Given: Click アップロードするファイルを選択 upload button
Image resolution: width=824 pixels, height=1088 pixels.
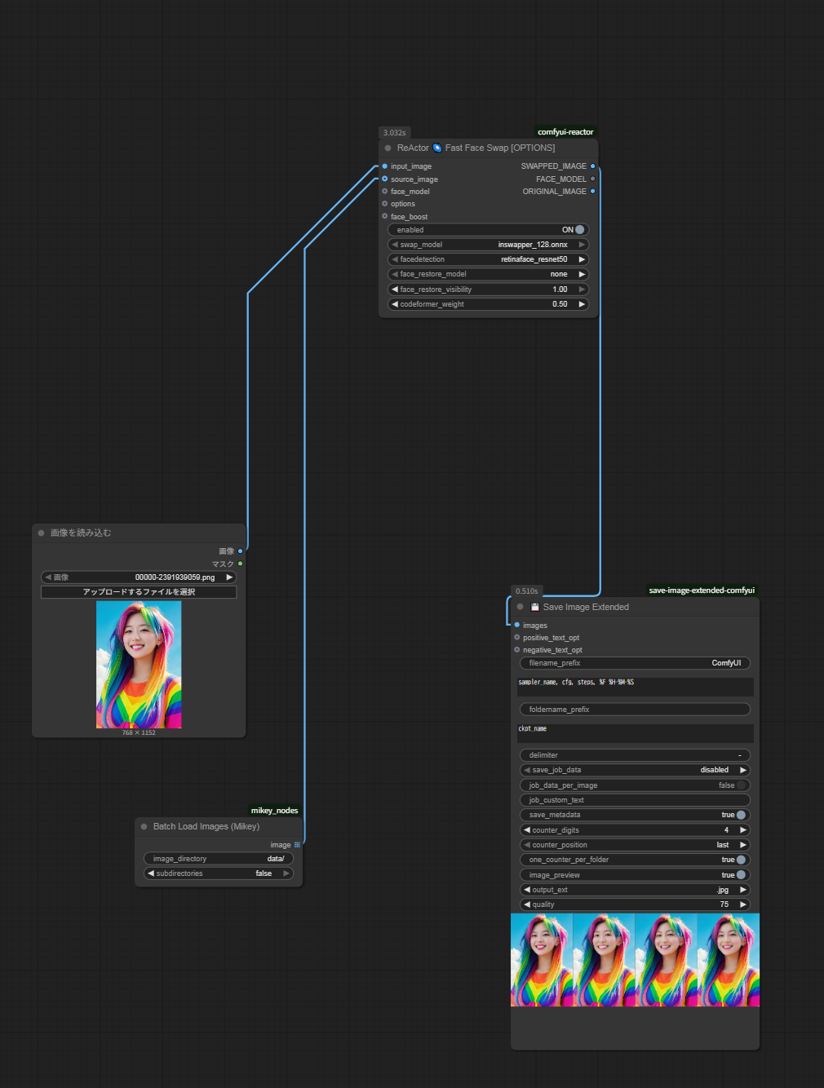Looking at the screenshot, I should 139,592.
